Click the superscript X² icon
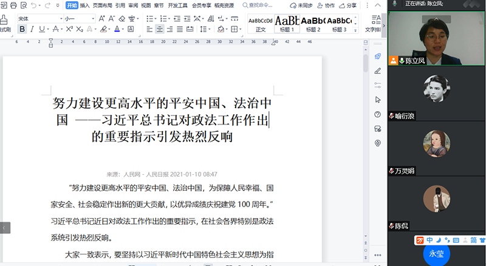Screen dimensions: 486x266 [69, 29]
